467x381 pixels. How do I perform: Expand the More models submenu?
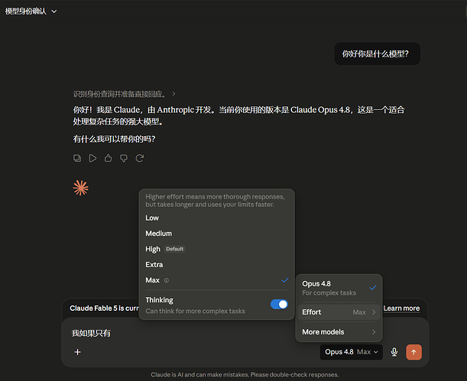tap(339, 332)
